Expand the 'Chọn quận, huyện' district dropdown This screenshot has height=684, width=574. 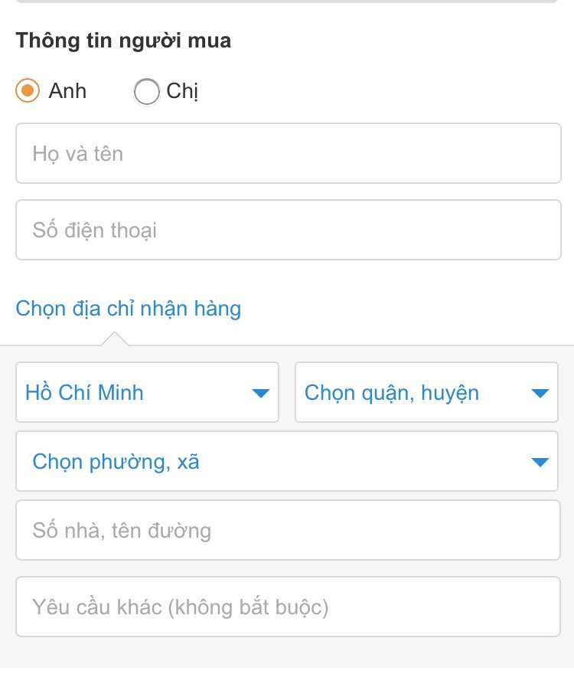(x=426, y=393)
